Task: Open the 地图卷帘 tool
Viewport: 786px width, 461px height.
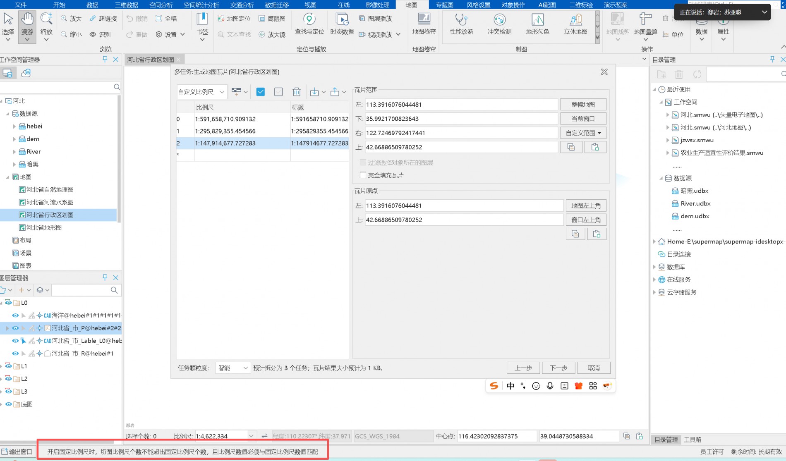Action: pyautogui.click(x=424, y=20)
